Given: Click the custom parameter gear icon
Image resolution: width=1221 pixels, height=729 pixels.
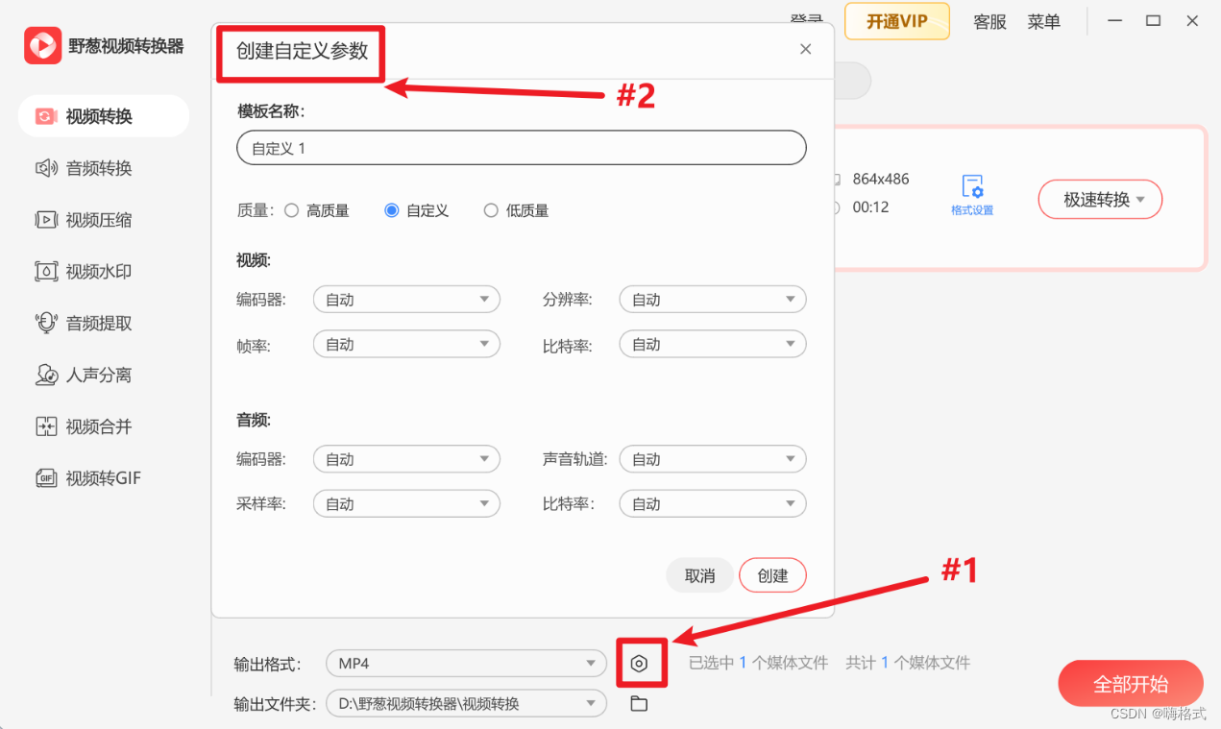Looking at the screenshot, I should [x=640, y=663].
